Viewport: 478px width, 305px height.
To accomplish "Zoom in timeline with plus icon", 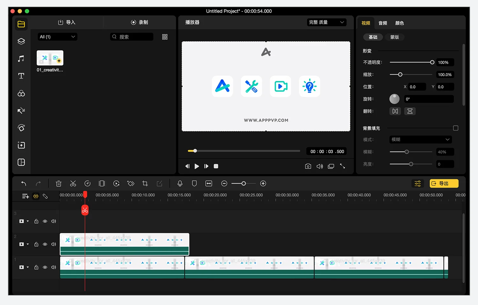I will coord(263,183).
